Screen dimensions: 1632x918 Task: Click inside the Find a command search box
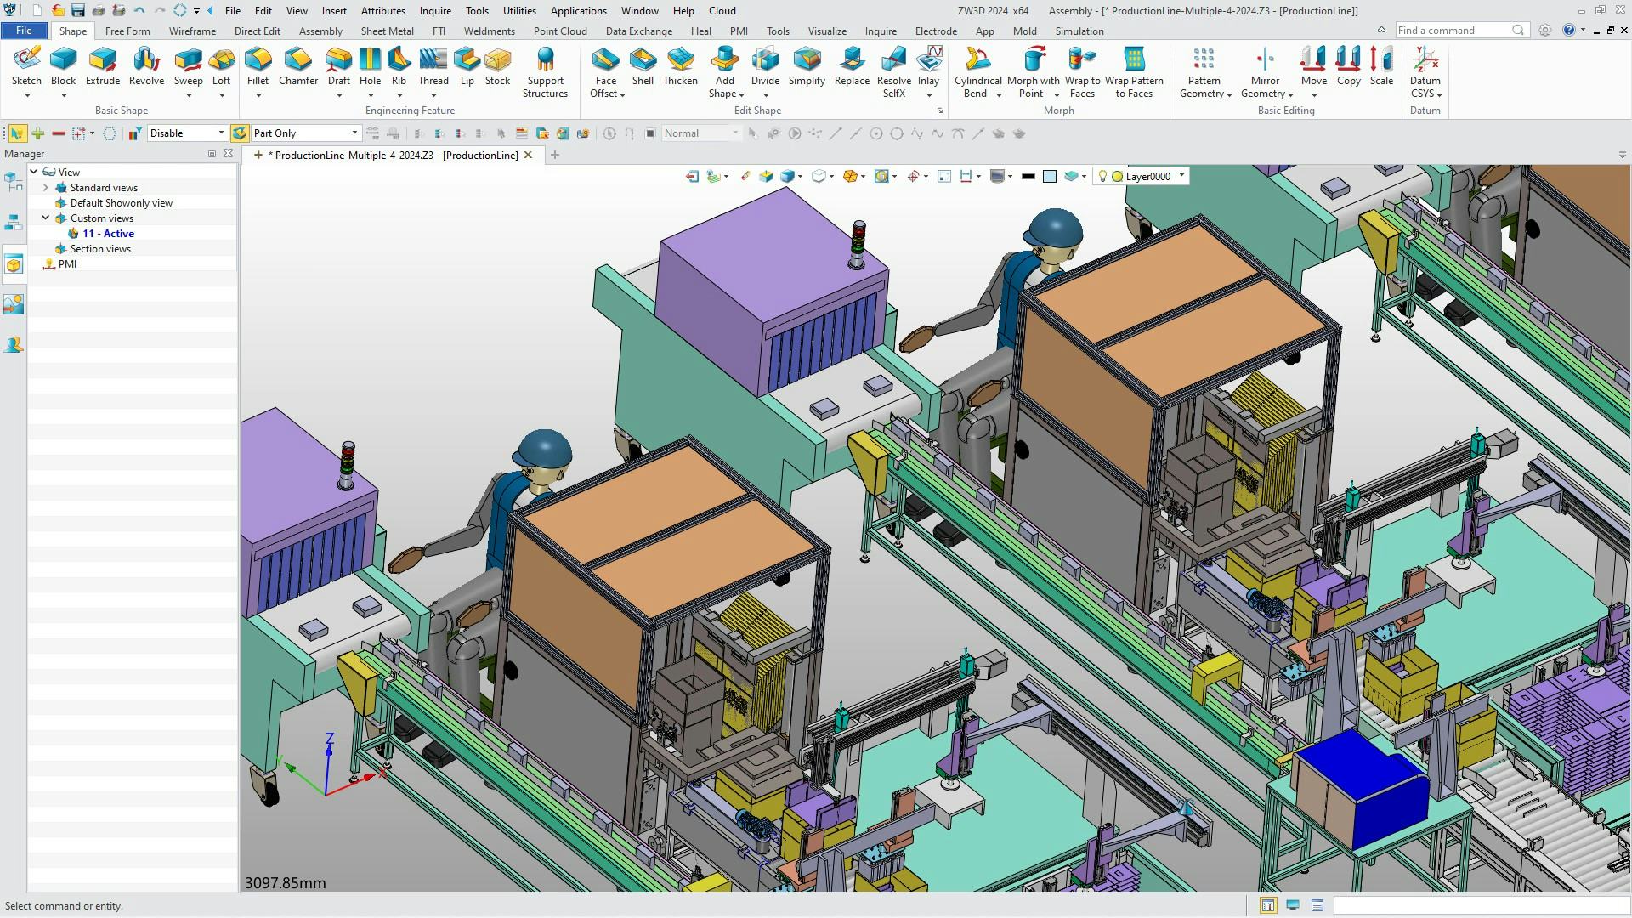[1455, 30]
